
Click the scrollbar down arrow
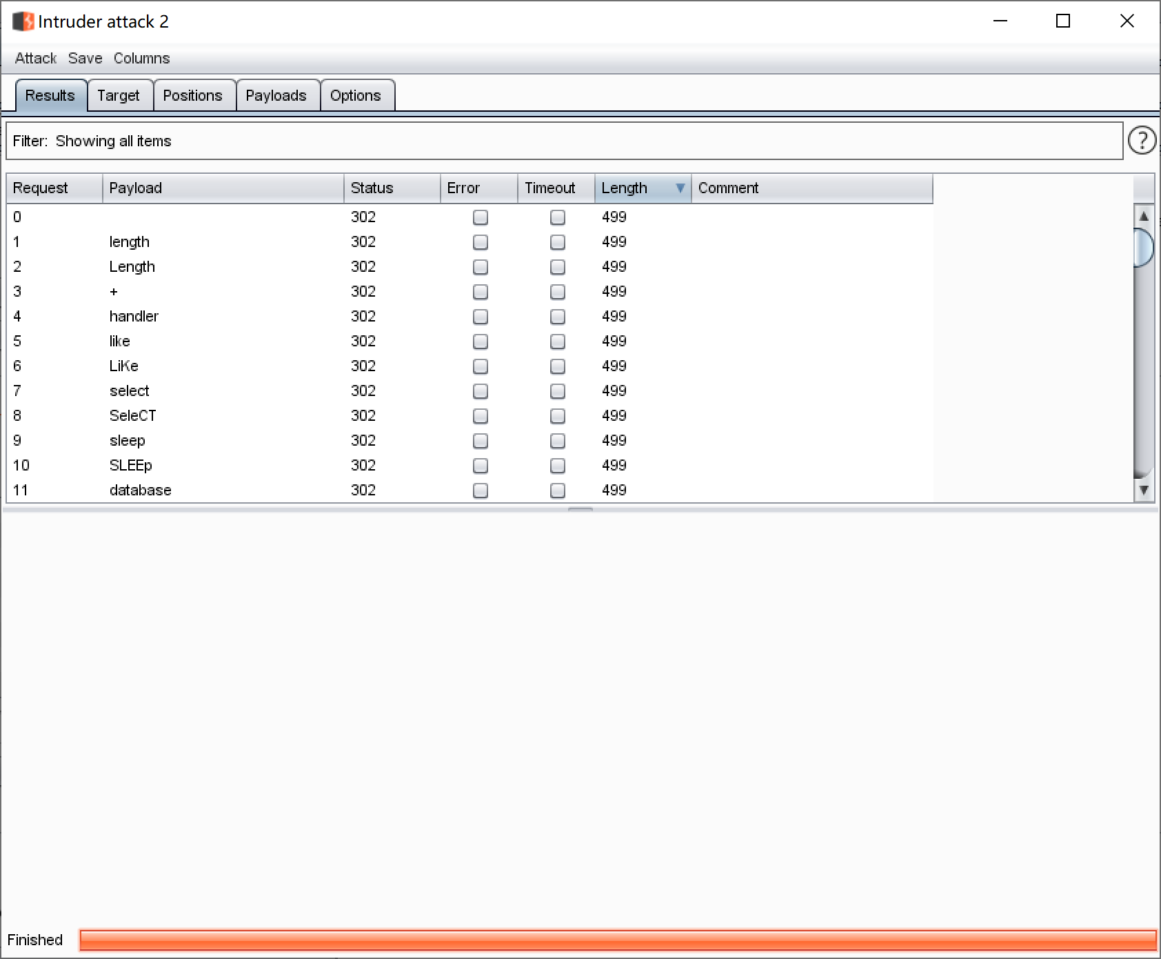coord(1144,490)
